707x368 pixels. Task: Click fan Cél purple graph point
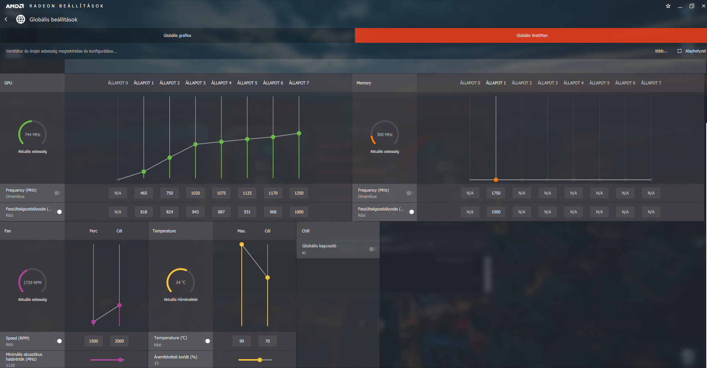point(119,305)
